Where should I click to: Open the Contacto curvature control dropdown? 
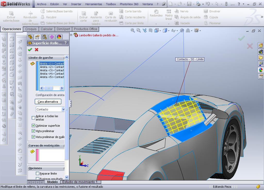63,109
